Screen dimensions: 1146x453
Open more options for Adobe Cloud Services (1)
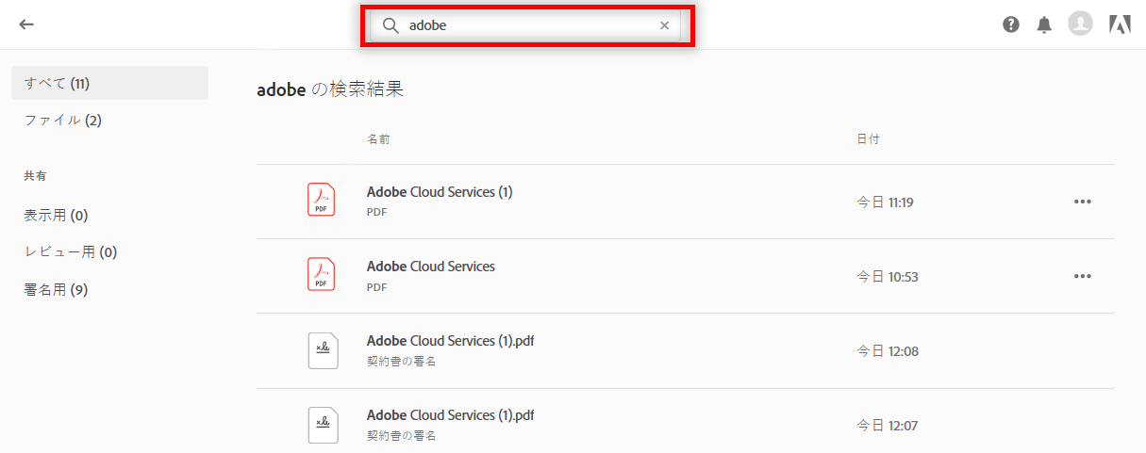point(1082,202)
